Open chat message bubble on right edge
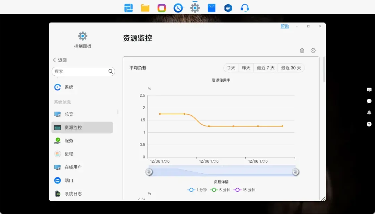 pyautogui.click(x=369, y=101)
